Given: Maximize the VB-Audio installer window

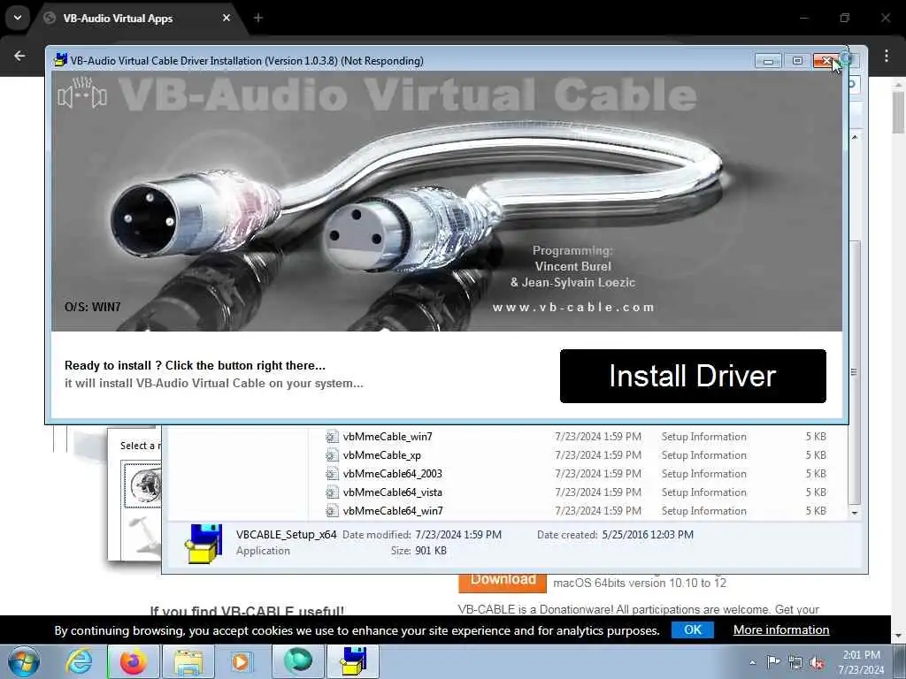Looking at the screenshot, I should (797, 61).
